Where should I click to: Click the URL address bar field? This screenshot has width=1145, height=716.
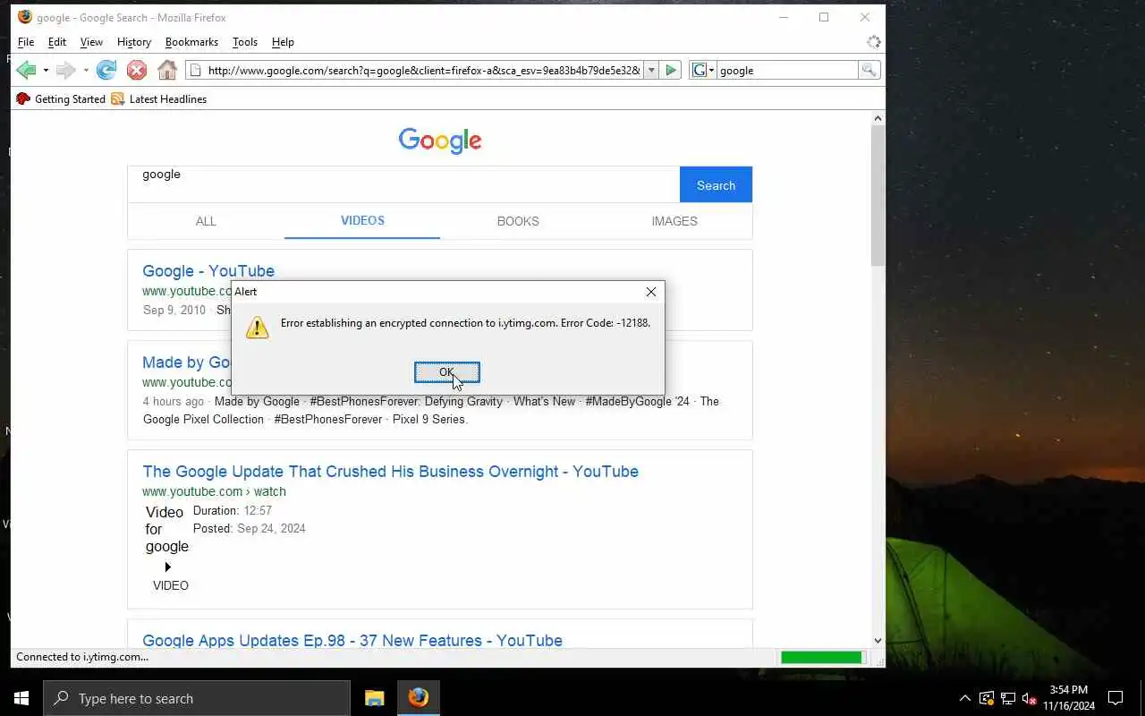pyautogui.click(x=423, y=70)
